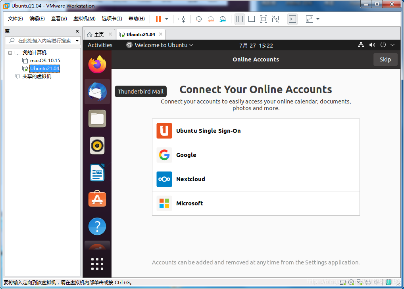Open the 查看(V) menu
Image resolution: width=404 pixels, height=289 pixels.
59,19
